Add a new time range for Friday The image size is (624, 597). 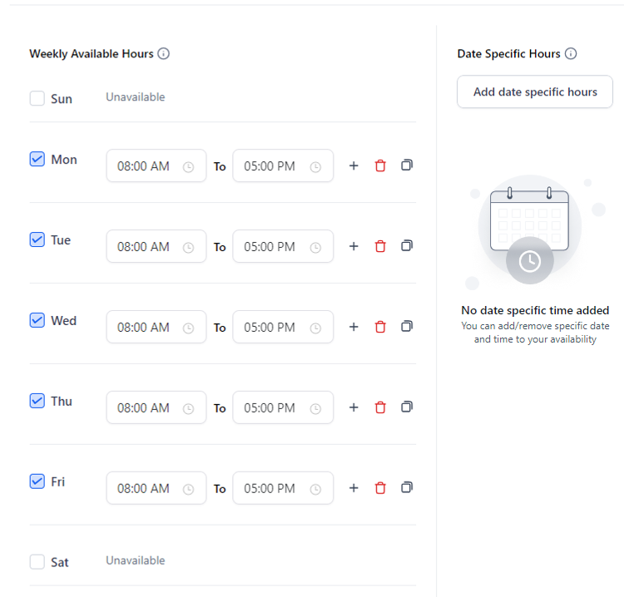pyautogui.click(x=354, y=488)
